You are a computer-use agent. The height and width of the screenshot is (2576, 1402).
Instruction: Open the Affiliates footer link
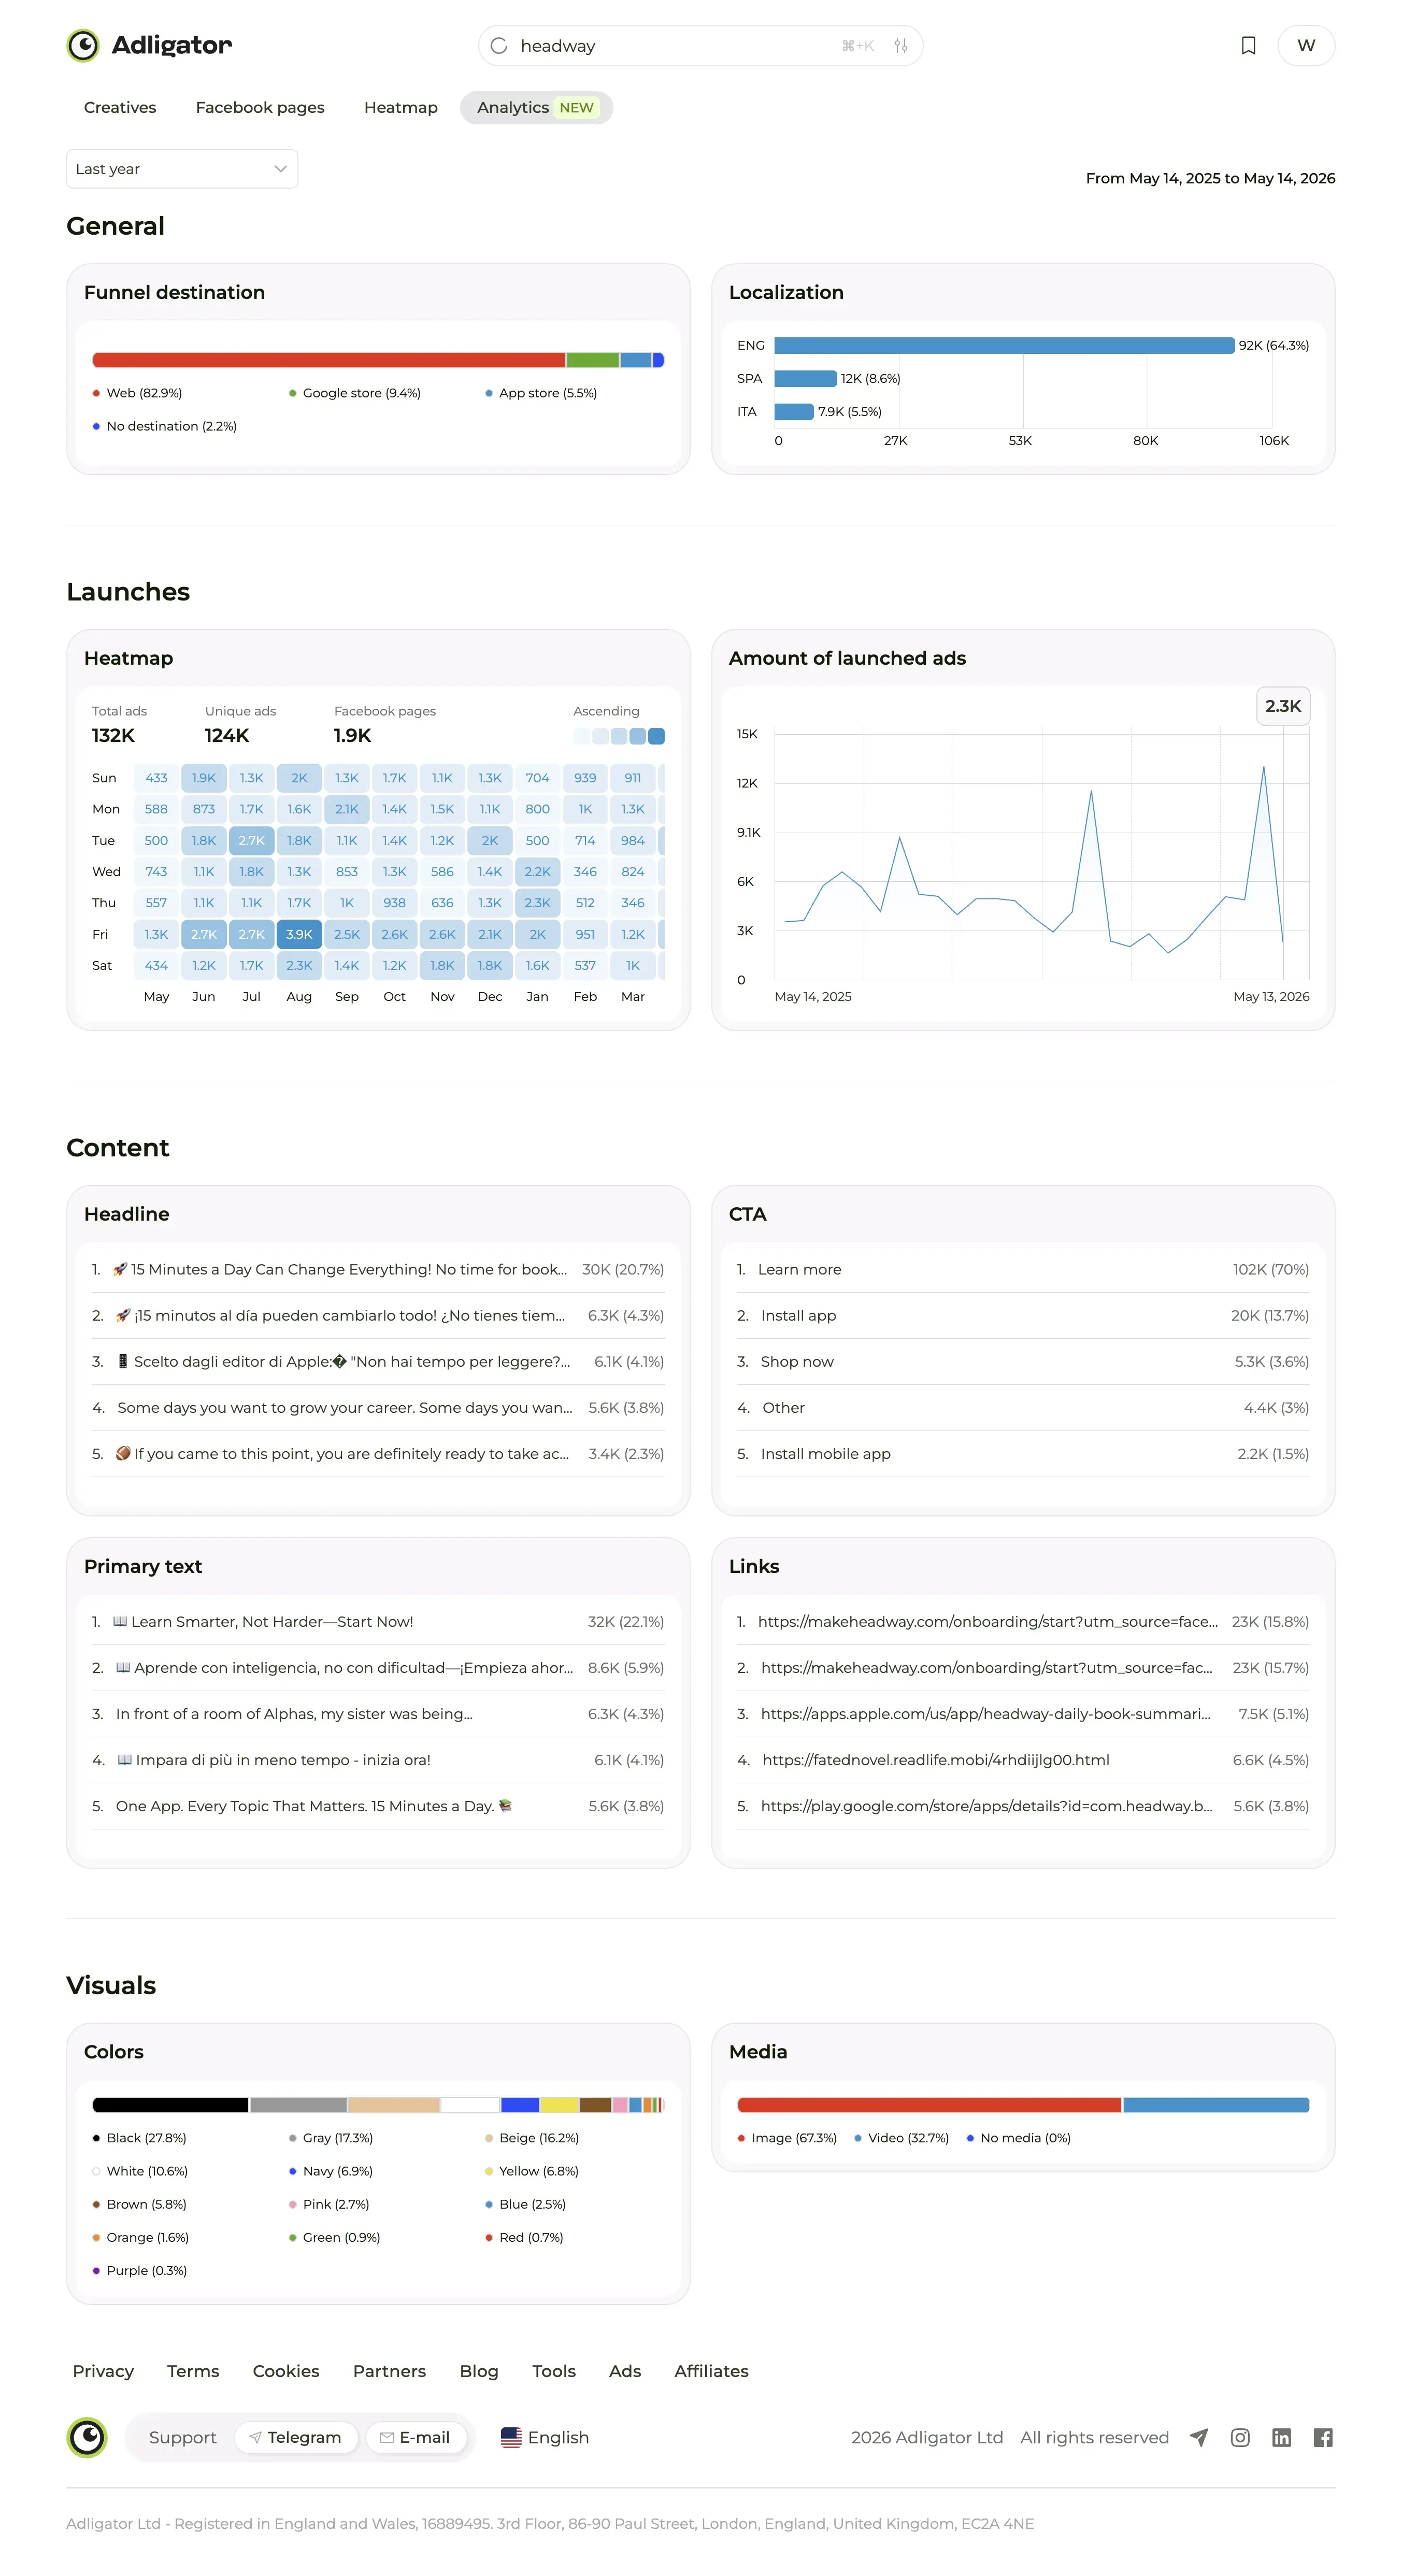pos(711,2371)
